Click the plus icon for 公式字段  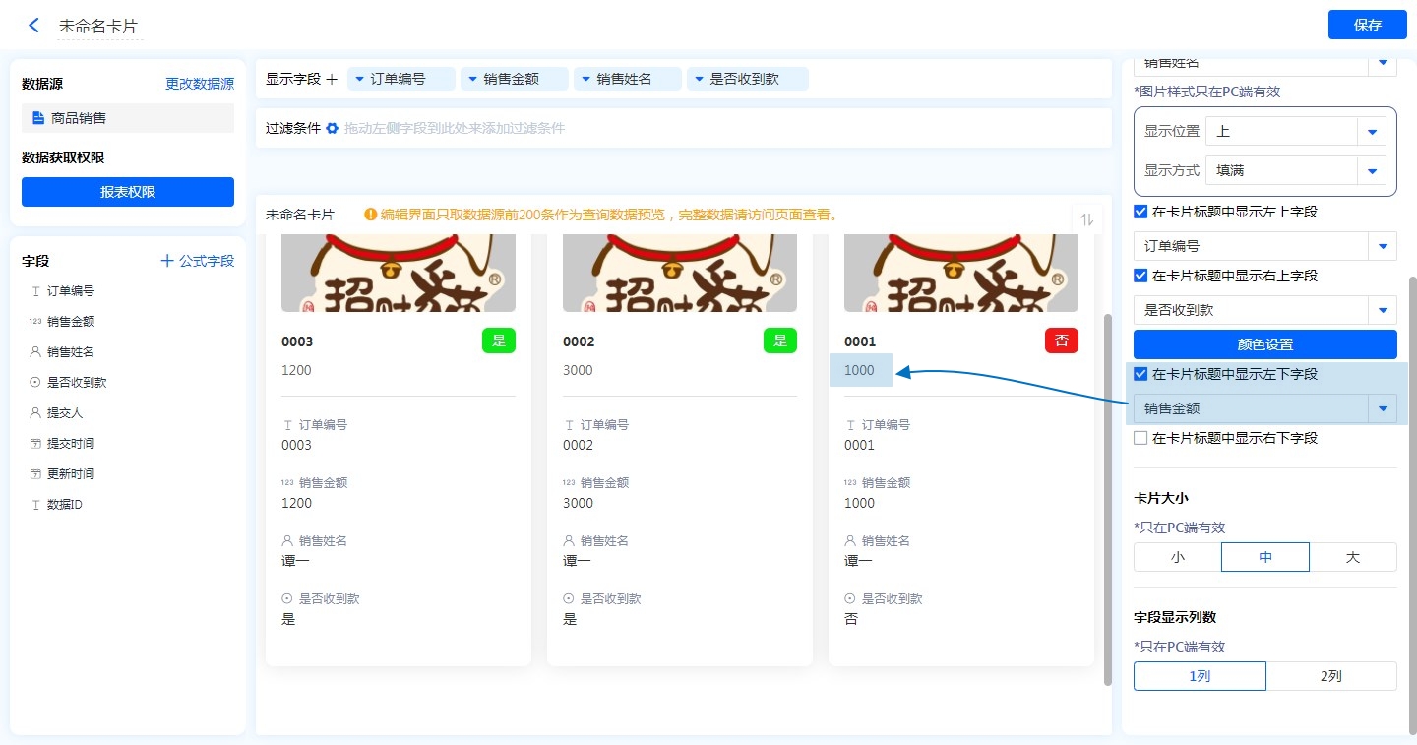tap(167, 261)
